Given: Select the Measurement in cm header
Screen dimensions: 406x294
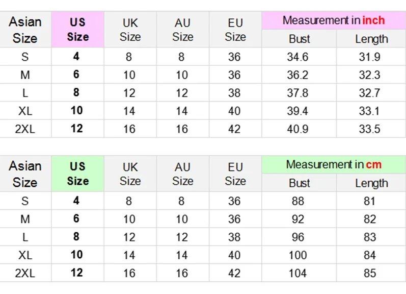Looking at the screenshot, I should 334,165.
